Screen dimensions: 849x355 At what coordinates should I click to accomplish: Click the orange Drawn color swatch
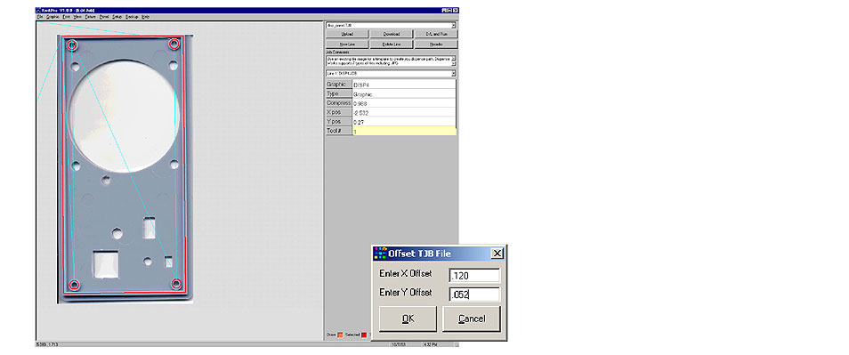point(340,335)
